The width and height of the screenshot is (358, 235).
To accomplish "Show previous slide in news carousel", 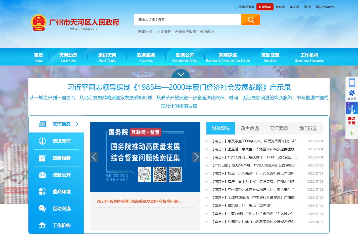I will pyautogui.click(x=94, y=157).
